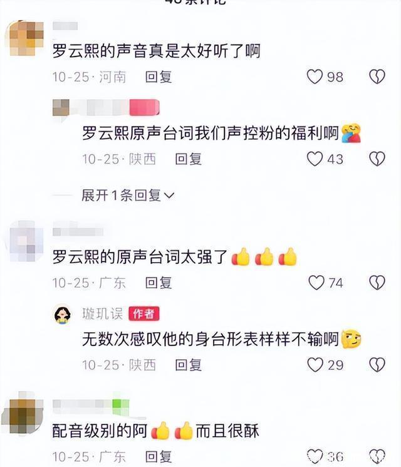Like the comment with 98 likes
Image resolution: width=401 pixels, height=467 pixels.
click(315, 77)
